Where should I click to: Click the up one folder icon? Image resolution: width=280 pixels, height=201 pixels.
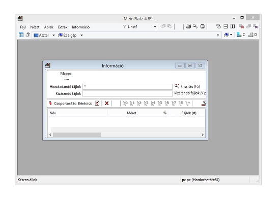tap(27, 35)
